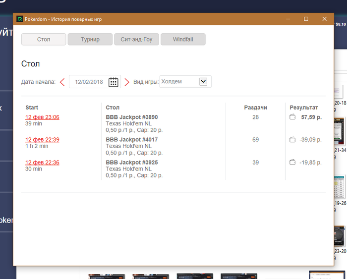Click wallet icon next to 57,59 р.
The image size is (347, 279).
coord(292,117)
